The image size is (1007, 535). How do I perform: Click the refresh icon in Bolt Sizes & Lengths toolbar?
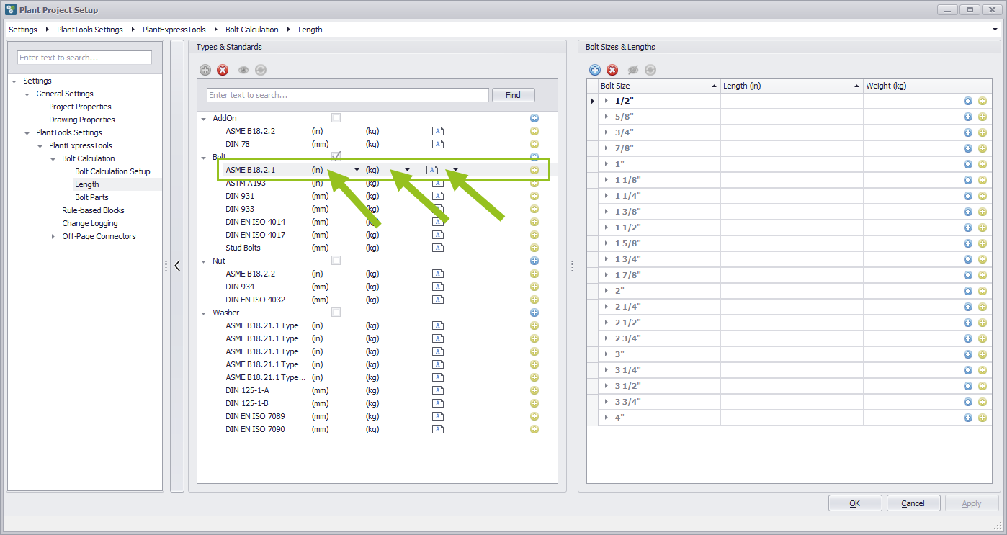point(650,70)
